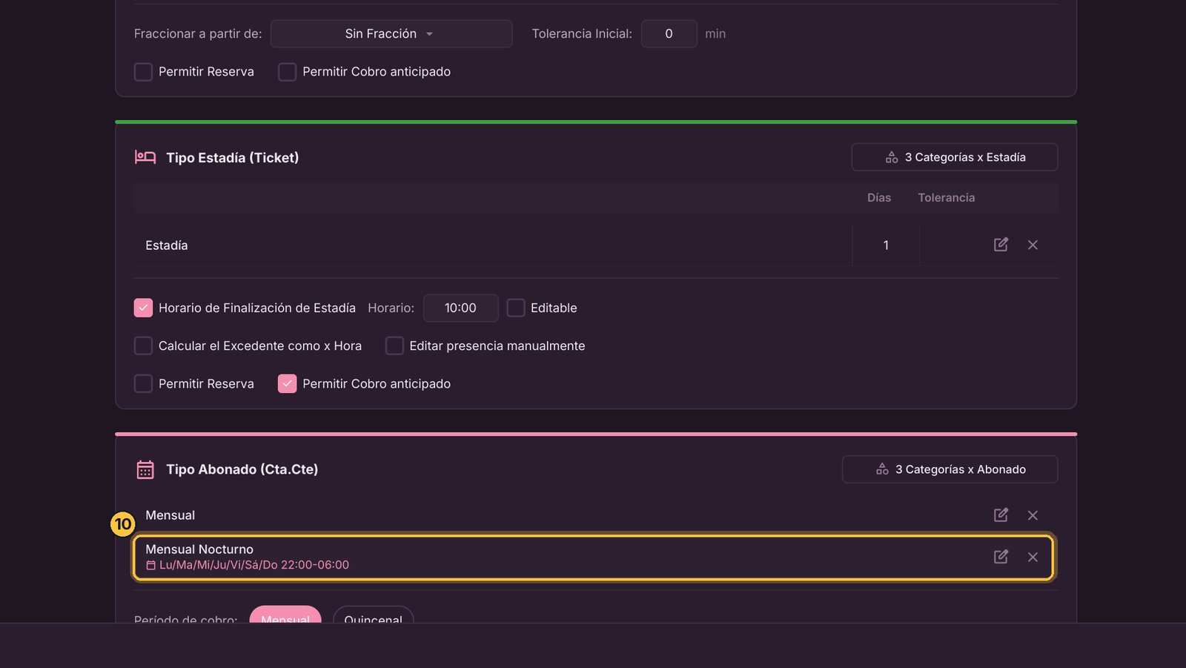Remove the Mensual Nocturno plan

[1033, 557]
